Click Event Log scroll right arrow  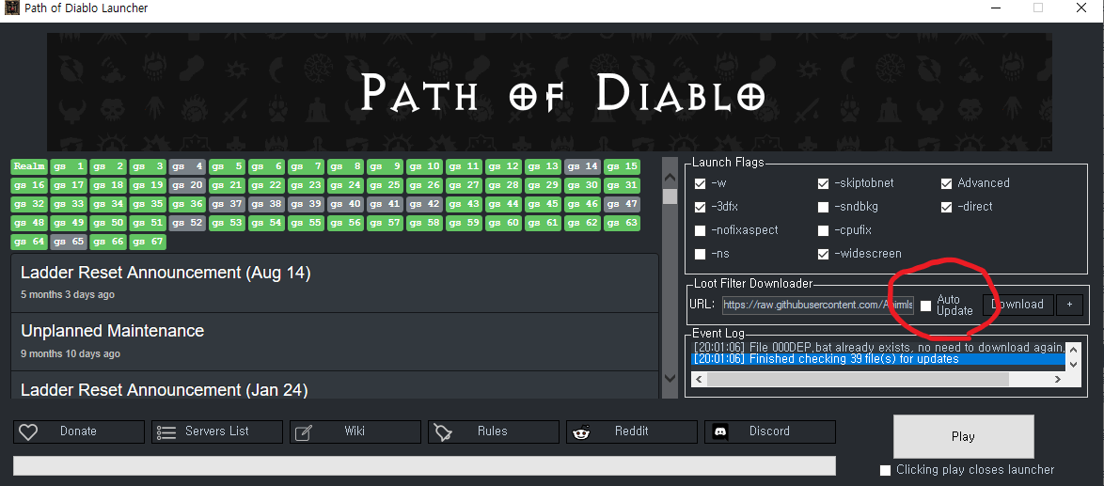(1057, 379)
